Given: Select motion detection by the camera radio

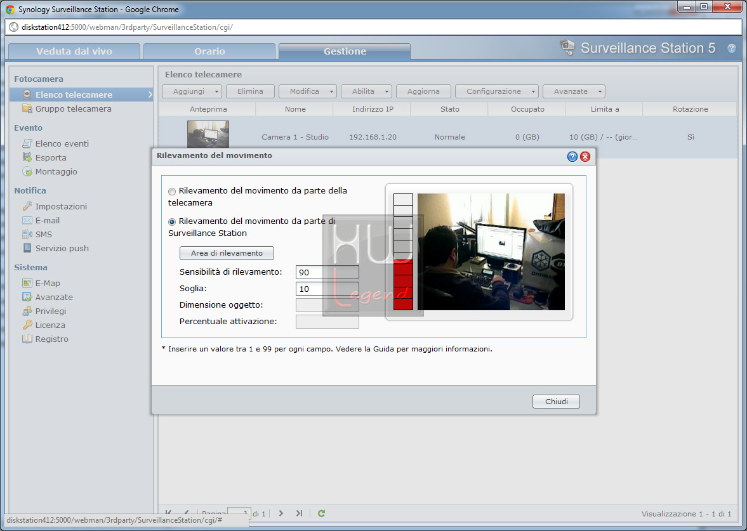Looking at the screenshot, I should coord(172,192).
